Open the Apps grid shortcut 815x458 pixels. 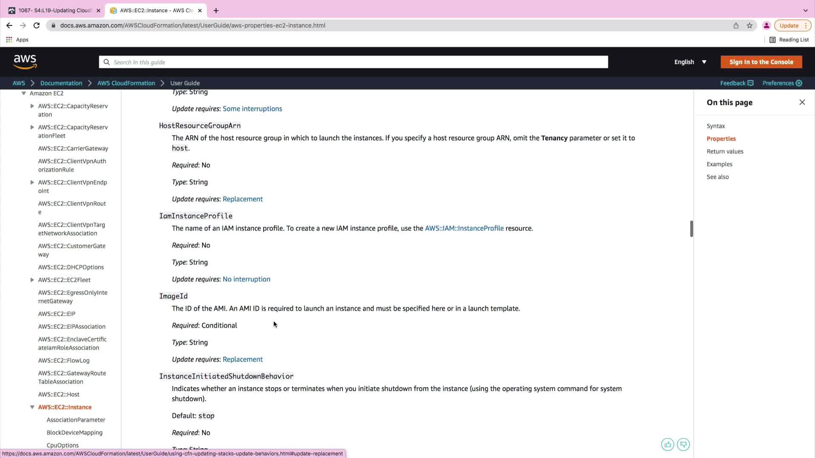click(9, 39)
